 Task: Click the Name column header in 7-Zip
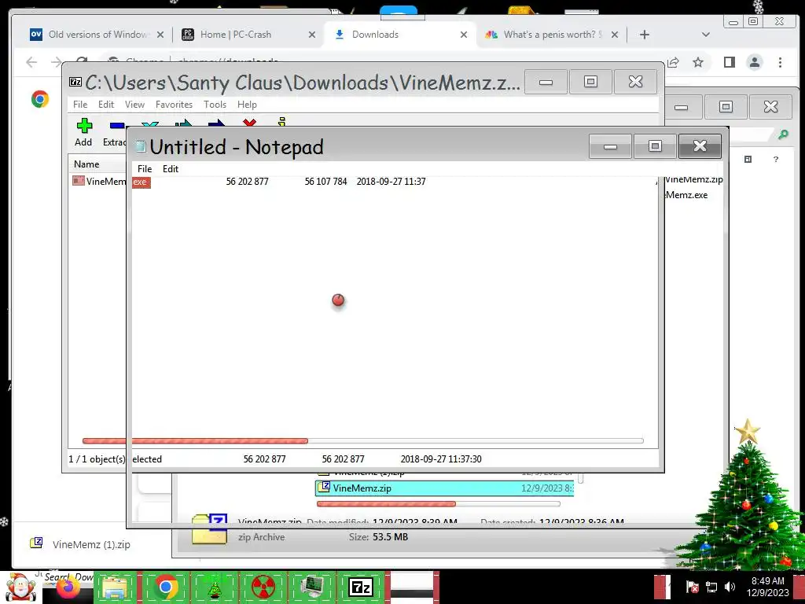86,164
